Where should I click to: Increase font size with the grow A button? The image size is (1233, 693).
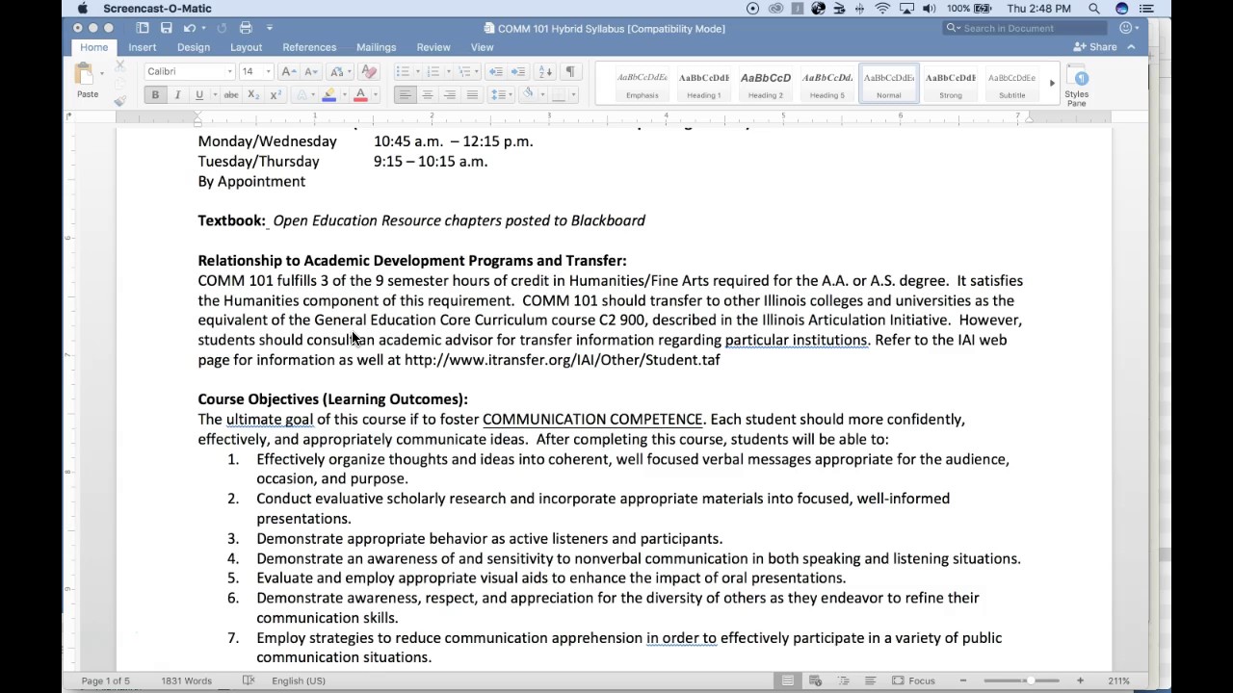click(x=288, y=71)
